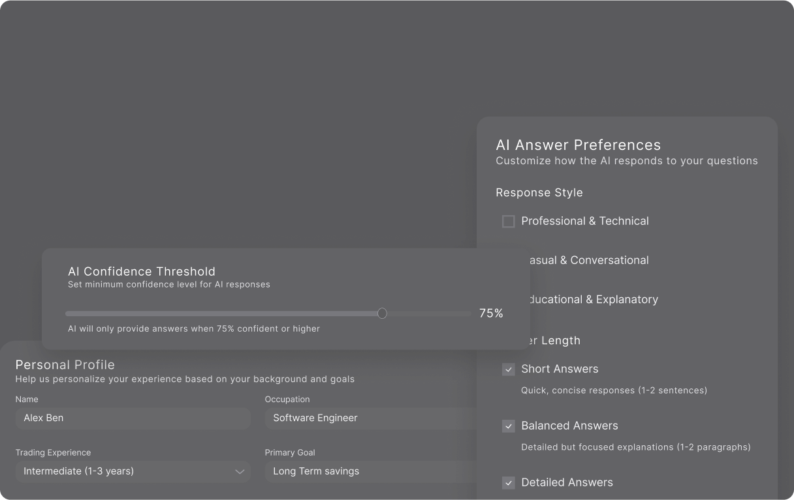Click the Primary Goal field Long Term savings

370,471
